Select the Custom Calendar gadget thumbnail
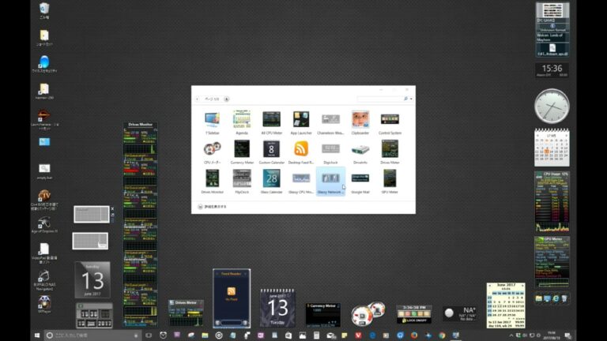Screen dimensions: 607x341 pyautogui.click(x=271, y=149)
